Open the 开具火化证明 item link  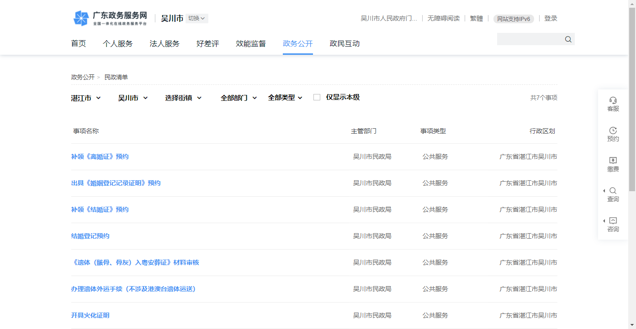click(90, 315)
